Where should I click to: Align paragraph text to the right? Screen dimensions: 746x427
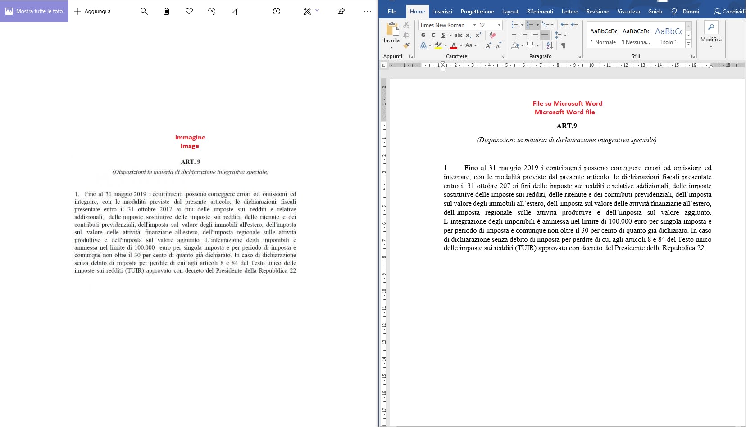pyautogui.click(x=535, y=35)
